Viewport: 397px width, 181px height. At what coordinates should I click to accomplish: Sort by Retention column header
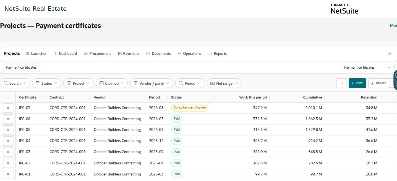pyautogui.click(x=369, y=97)
